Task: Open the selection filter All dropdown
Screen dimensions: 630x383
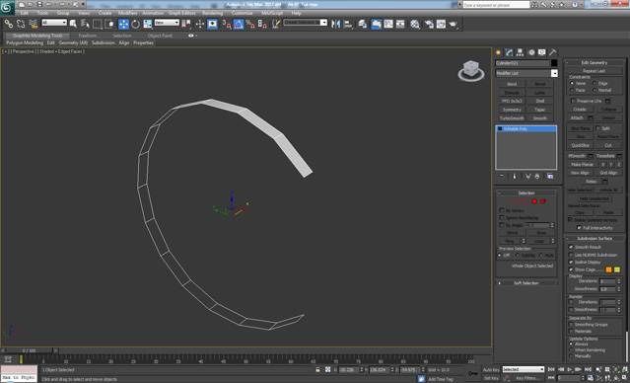Action: (54, 23)
